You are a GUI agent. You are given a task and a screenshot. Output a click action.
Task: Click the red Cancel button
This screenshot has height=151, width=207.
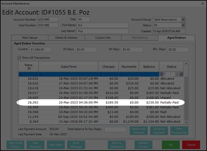coord(191,145)
